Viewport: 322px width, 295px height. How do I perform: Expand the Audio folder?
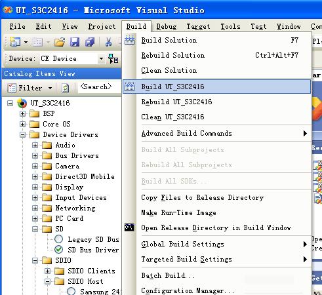click(x=35, y=145)
